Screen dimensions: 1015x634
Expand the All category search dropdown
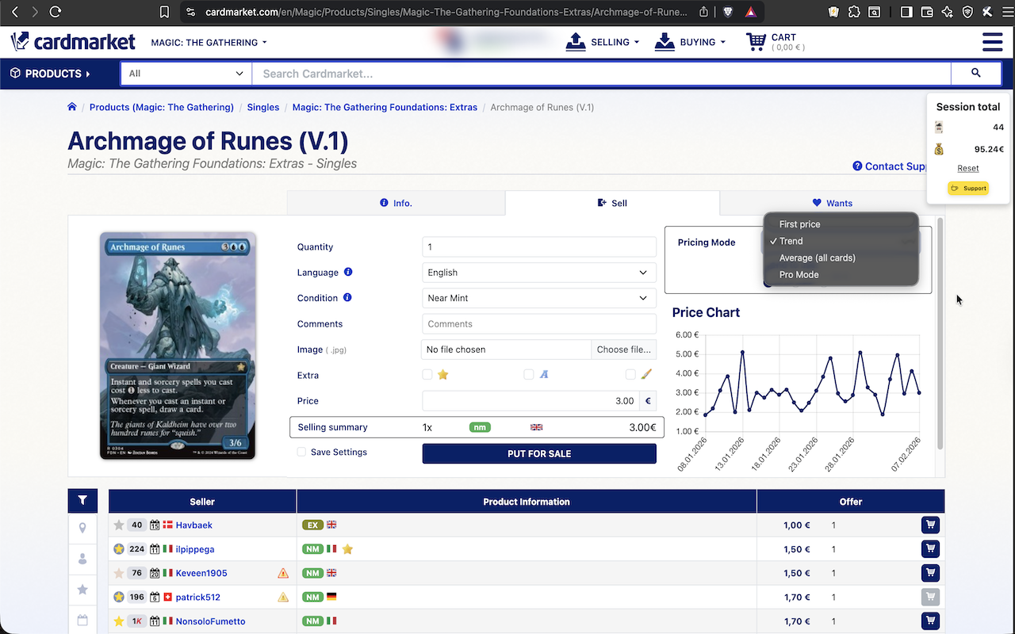point(186,73)
